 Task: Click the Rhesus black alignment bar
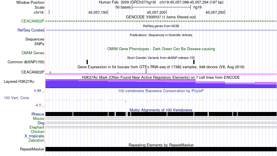161,114
